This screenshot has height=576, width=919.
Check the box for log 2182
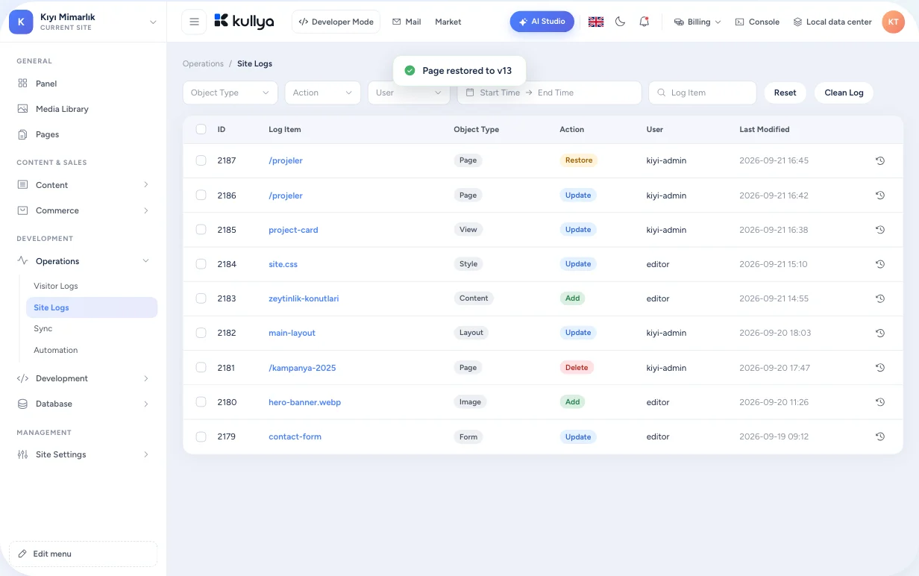[201, 333]
